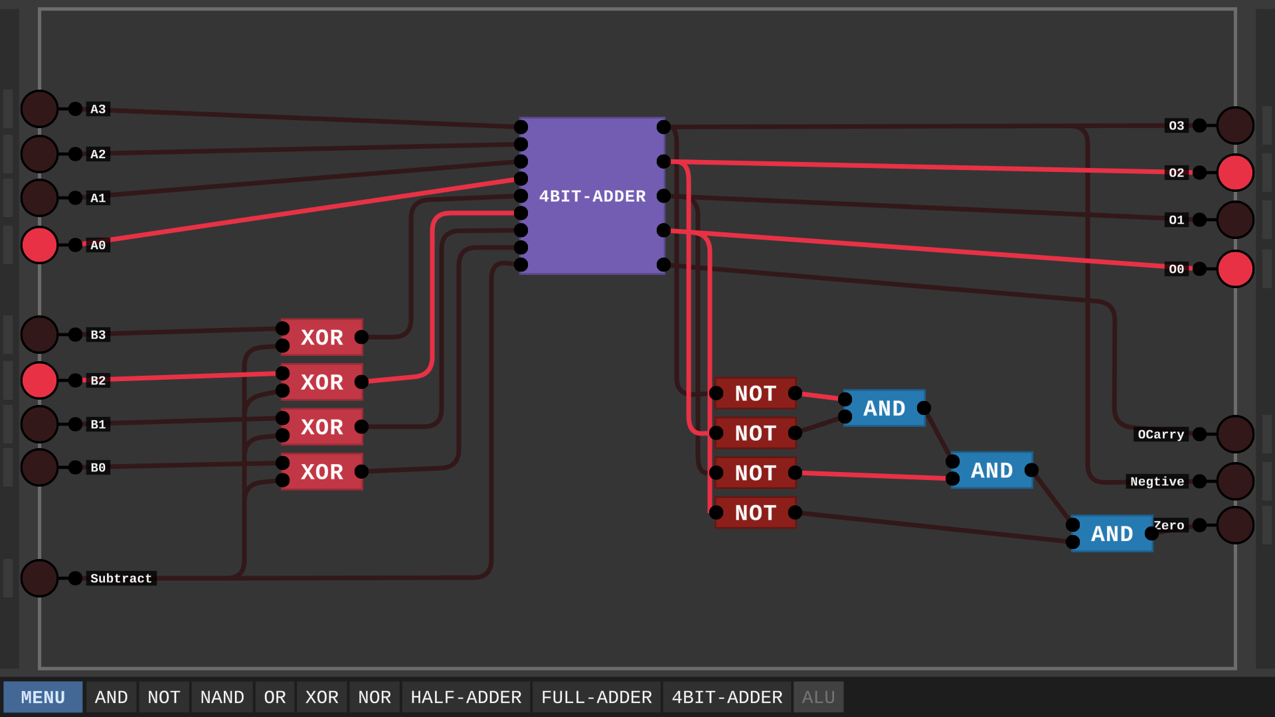This screenshot has width=1275, height=717.
Task: Click the O0 output label
Action: click(x=1177, y=269)
